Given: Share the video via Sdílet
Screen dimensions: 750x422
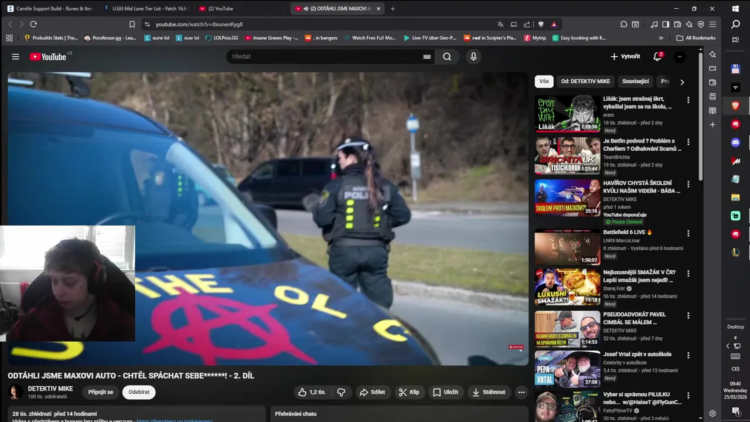Looking at the screenshot, I should click(x=372, y=392).
